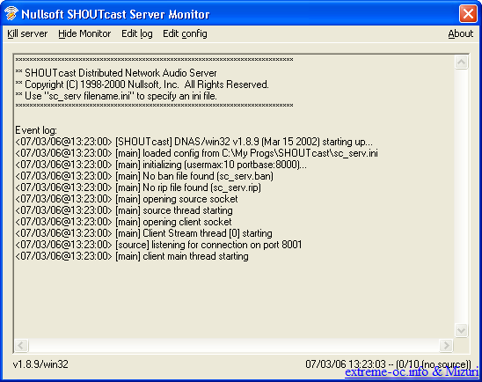Click the 'Event log:' heading text
The height and width of the screenshot is (382, 482).
pos(36,130)
